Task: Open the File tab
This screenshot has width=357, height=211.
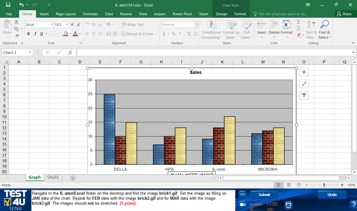Action: tap(9, 14)
